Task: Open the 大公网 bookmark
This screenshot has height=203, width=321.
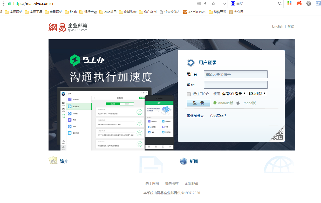Action: pos(236,12)
